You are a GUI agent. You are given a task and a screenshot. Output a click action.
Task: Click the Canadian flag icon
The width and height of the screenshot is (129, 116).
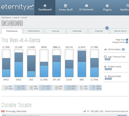click(3, 111)
